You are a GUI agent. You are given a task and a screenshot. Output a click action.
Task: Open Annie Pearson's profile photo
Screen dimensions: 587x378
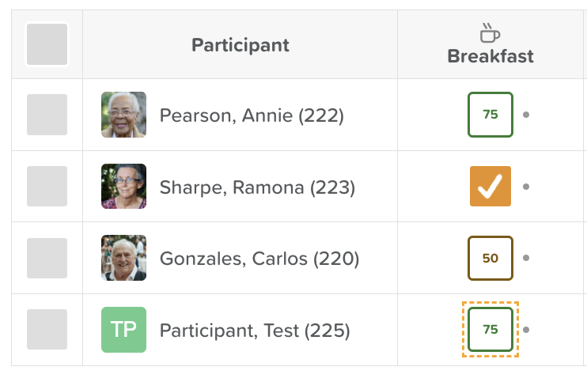click(123, 115)
